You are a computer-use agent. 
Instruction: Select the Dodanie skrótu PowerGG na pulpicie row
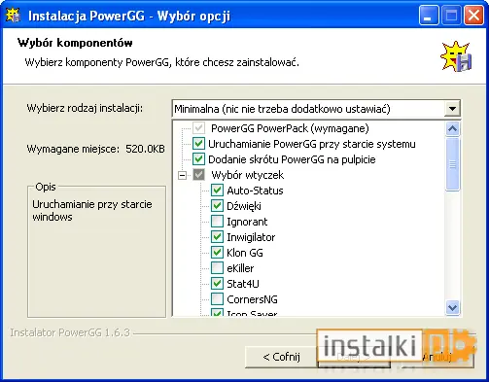tap(292, 159)
